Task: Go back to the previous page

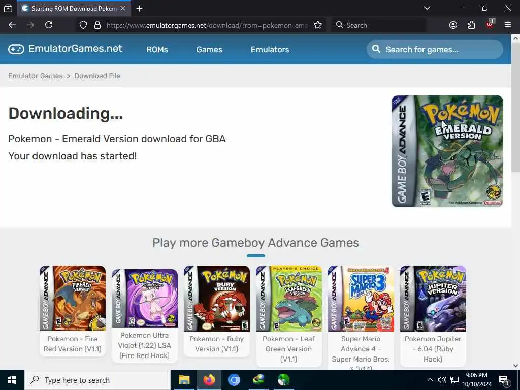Action: [12, 25]
